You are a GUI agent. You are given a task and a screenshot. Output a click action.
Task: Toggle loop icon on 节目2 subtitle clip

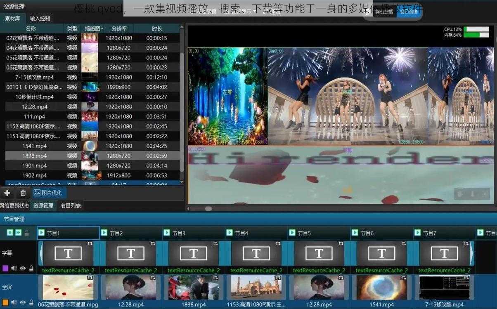(153, 244)
